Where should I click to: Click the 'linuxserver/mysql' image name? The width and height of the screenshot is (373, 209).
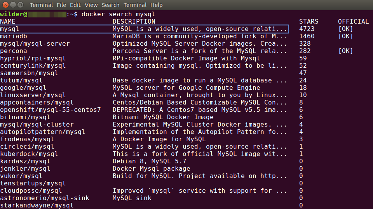[x=33, y=95]
